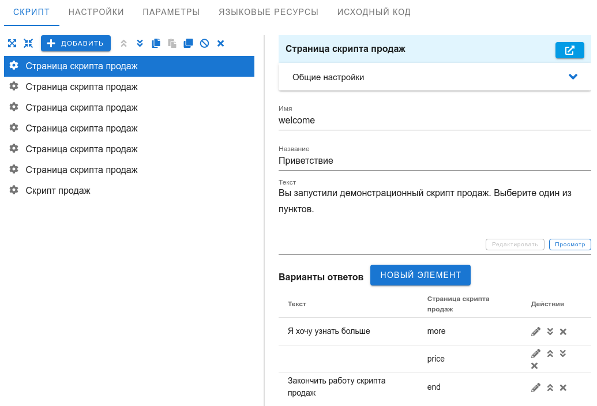Image resolution: width=597 pixels, height=406 pixels.
Task: Click 'Я хочу узнать больше' text cell
Action: pos(329,331)
